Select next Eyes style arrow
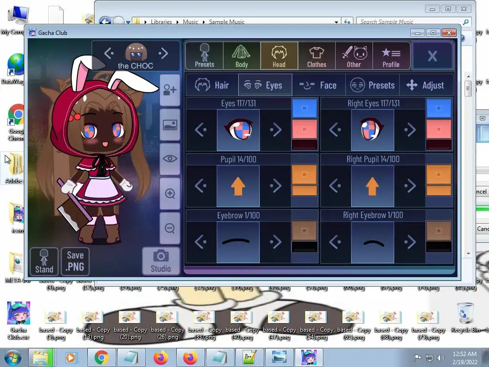 [x=276, y=130]
